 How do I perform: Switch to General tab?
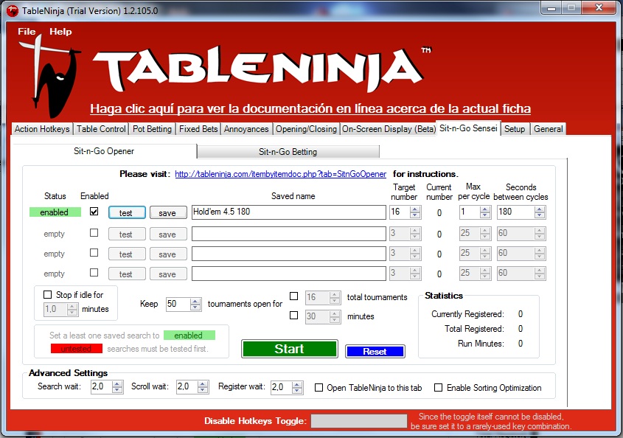(x=549, y=129)
